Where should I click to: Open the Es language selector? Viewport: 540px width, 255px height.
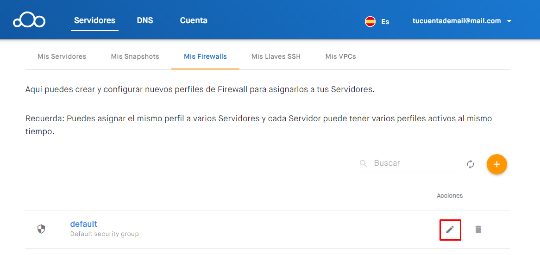click(x=385, y=22)
